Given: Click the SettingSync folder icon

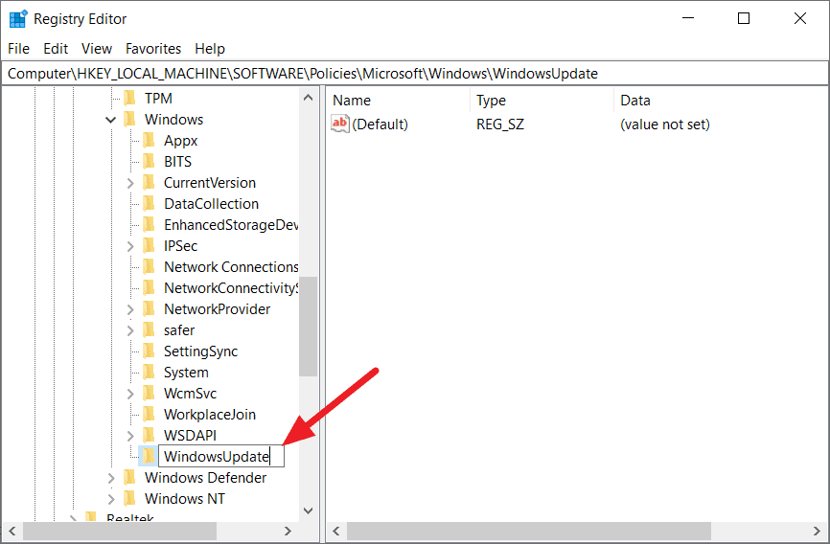Looking at the screenshot, I should (x=150, y=351).
